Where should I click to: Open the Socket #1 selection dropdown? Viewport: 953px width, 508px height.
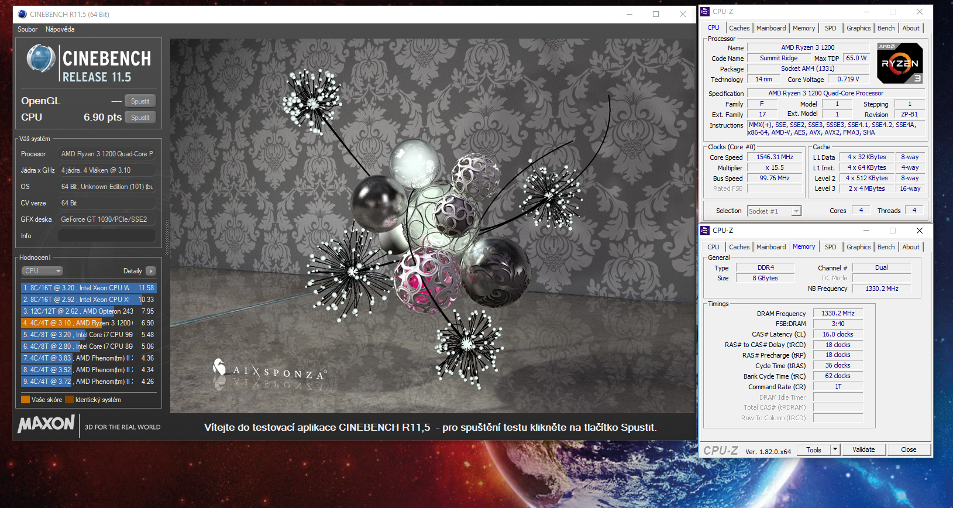click(774, 211)
